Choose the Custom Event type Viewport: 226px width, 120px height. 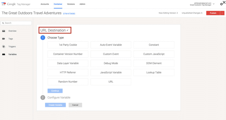tap(111, 54)
